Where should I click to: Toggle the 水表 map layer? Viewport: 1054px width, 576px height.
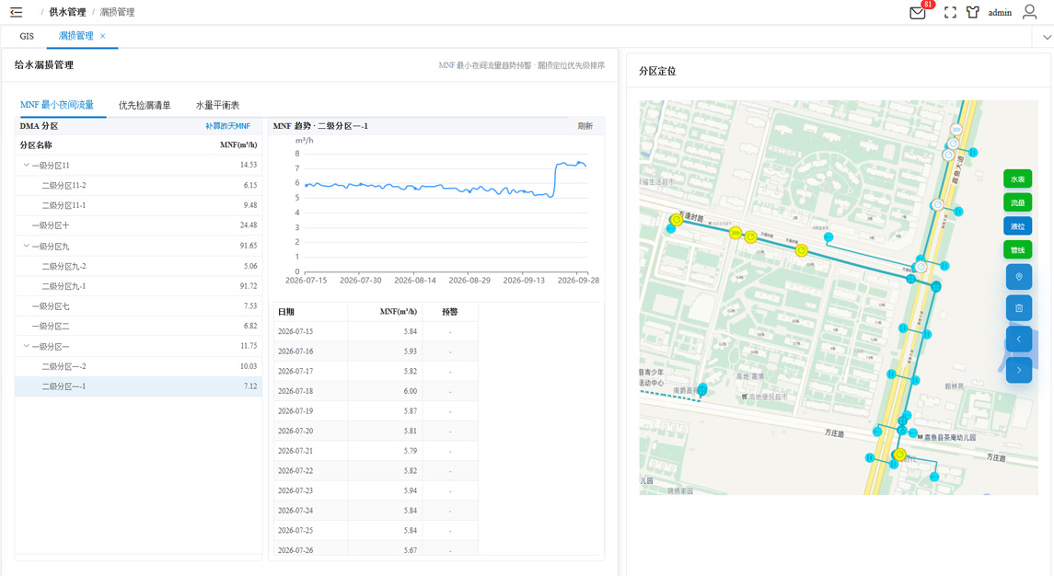tap(1017, 179)
